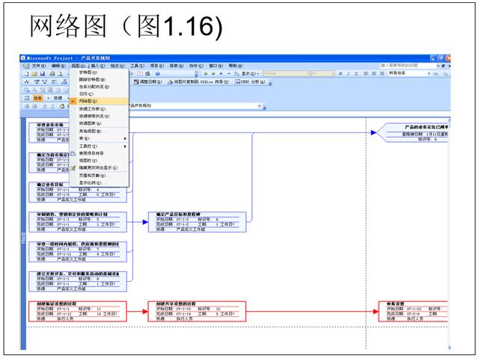Click the Align right icon
479x358 pixels.
382,73
